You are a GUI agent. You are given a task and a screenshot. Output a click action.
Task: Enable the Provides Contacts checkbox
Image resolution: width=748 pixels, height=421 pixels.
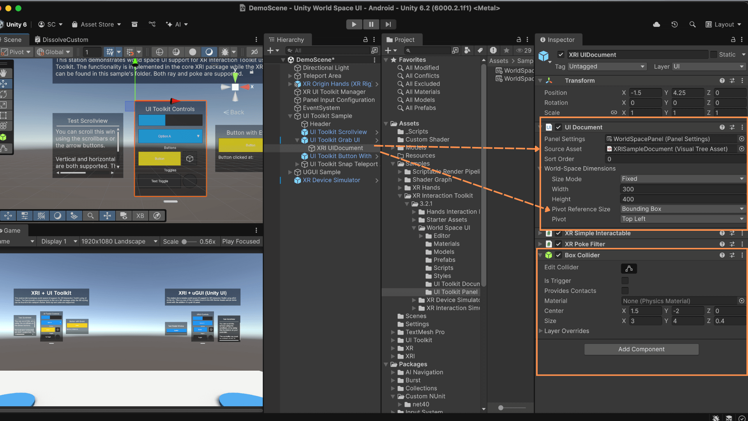pos(625,291)
